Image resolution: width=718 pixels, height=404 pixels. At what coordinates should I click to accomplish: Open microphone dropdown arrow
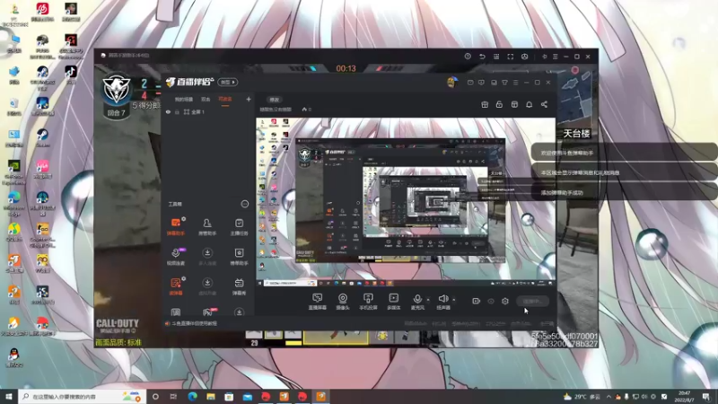click(428, 300)
